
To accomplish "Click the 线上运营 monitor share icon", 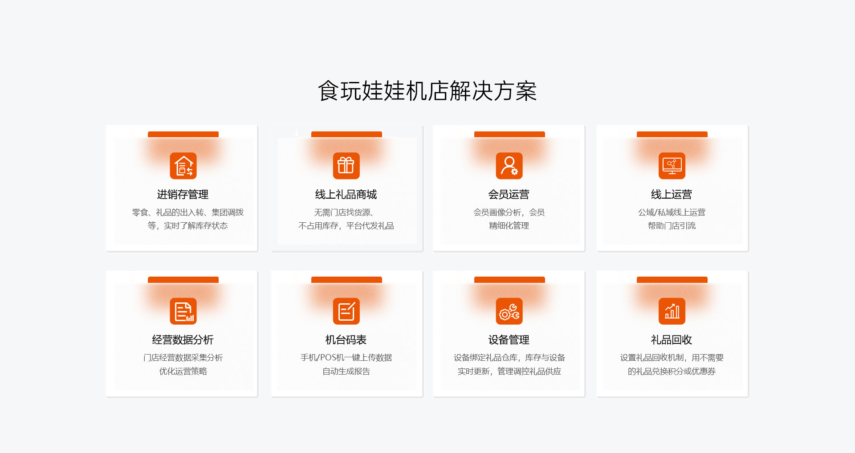I will pos(672,166).
